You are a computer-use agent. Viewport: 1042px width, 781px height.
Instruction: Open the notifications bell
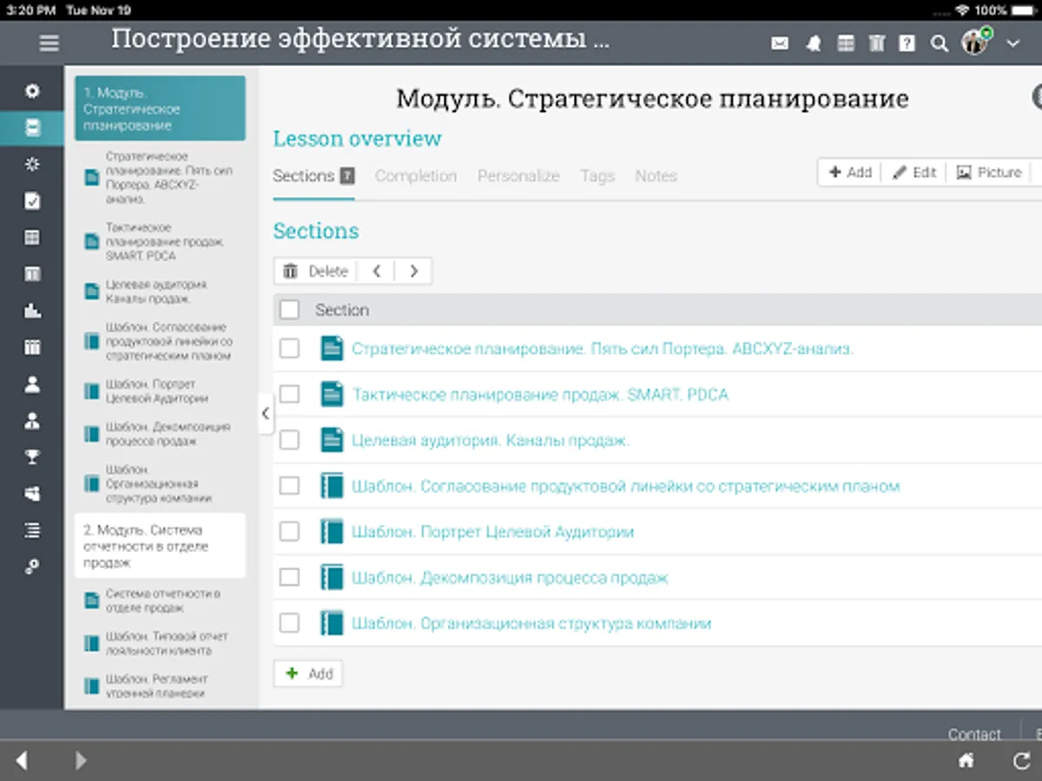(x=813, y=43)
